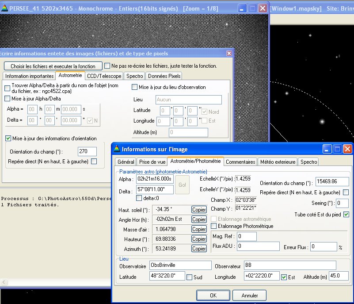This screenshot has width=354, height=304.
Task: Maximize the Informations sur l'image window
Action: (337, 149)
